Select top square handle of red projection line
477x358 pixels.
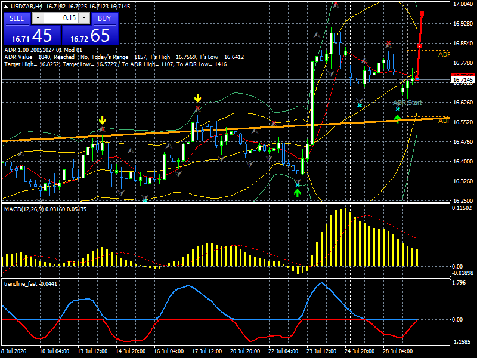422,14
